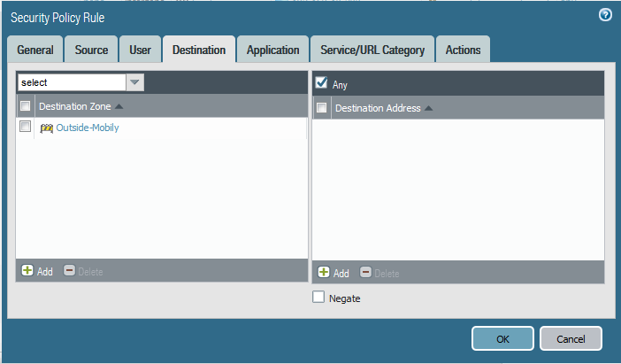Viewport: 621px width, 364px height.
Task: Switch to the Source tab
Action: pos(91,50)
